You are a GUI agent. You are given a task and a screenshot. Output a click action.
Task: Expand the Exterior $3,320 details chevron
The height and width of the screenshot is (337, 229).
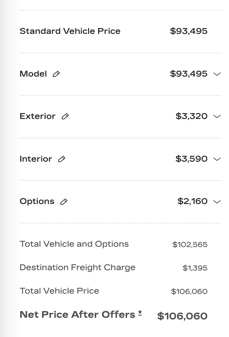point(217,116)
